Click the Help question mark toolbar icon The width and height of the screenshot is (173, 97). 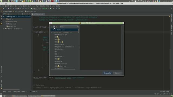[x=56, y=9]
